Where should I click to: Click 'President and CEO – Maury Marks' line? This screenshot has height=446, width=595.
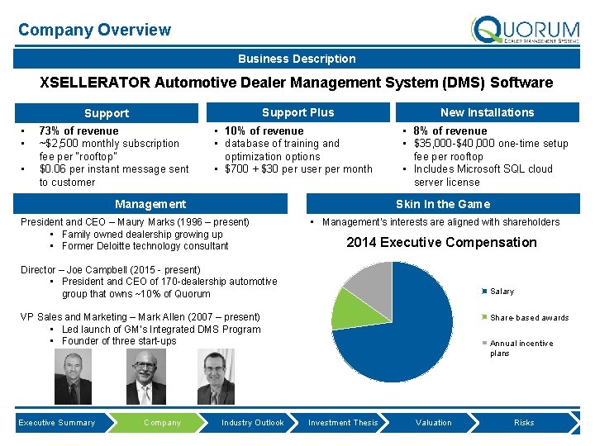click(x=135, y=222)
